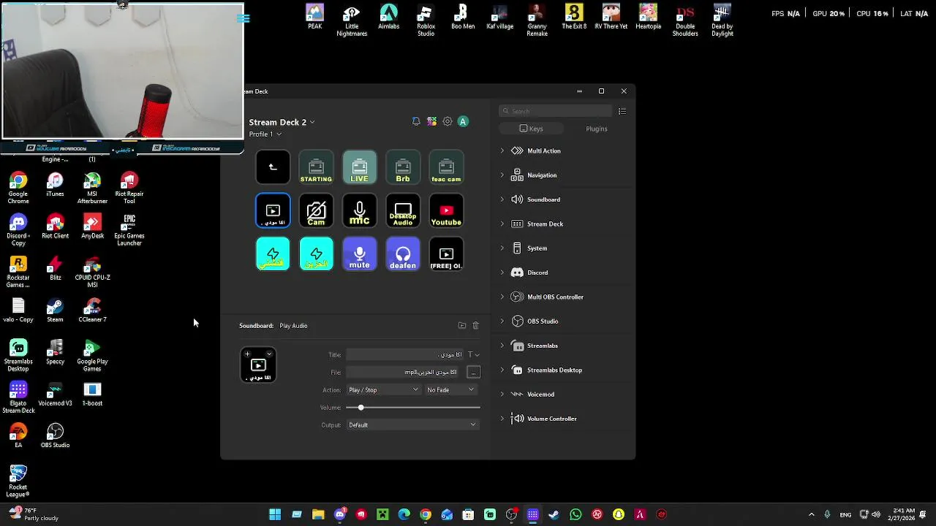Screen dimensions: 936x526
Task: Expand the Multi Action category
Action: [x=502, y=150]
